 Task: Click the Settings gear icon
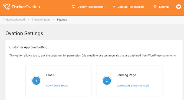coord(155,7)
